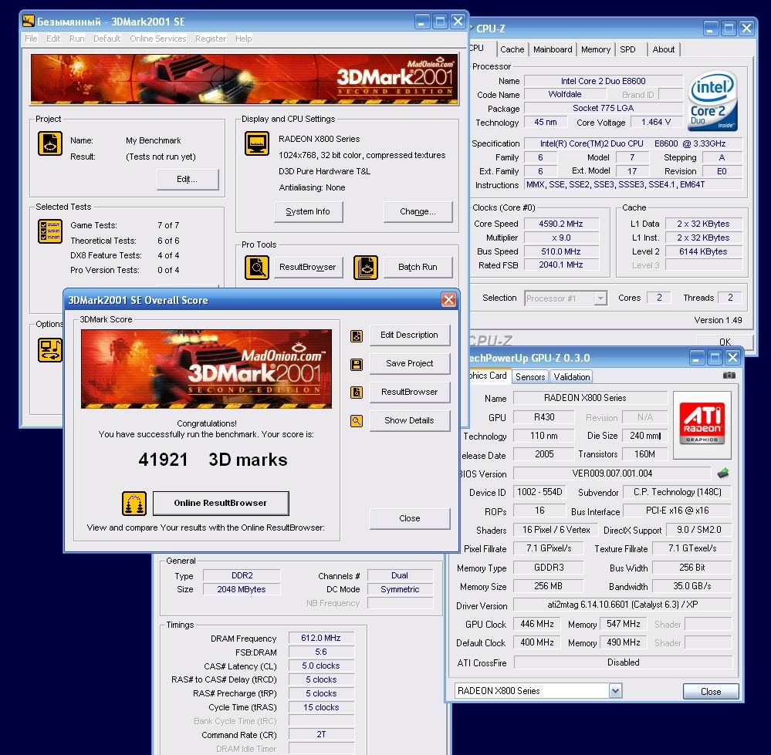Open the Edit menu in 3DMark2001
The height and width of the screenshot is (755, 771).
[53, 39]
